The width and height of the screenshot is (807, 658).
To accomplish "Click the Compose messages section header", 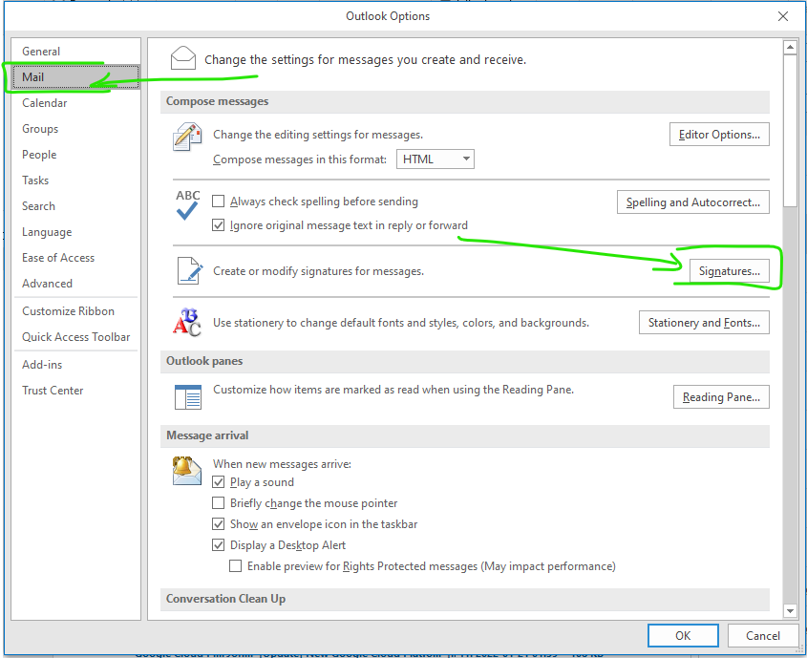I will [465, 102].
